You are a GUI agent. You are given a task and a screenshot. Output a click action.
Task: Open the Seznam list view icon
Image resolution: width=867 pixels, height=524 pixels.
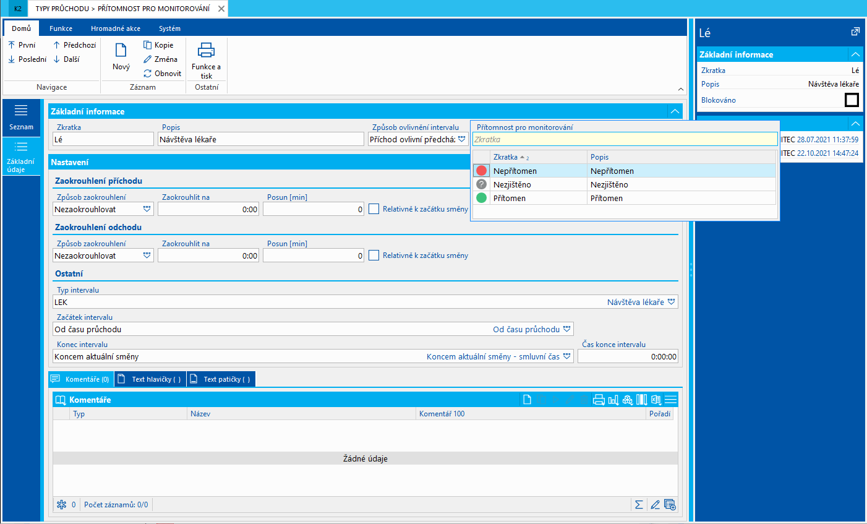[21, 116]
